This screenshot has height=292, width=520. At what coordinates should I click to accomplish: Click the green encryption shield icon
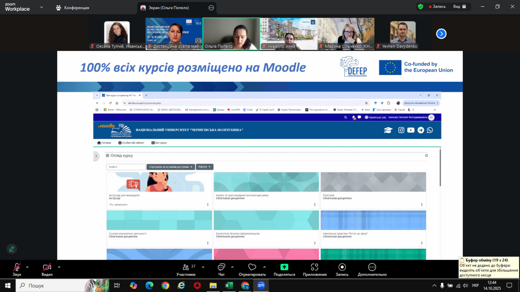pyautogui.click(x=420, y=6)
